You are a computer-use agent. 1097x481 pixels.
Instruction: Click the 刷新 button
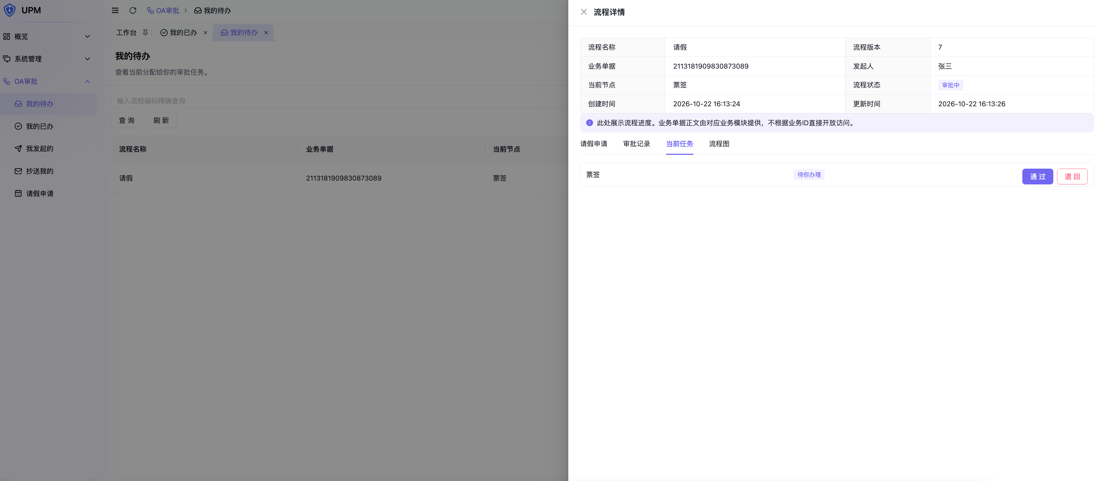pyautogui.click(x=161, y=121)
